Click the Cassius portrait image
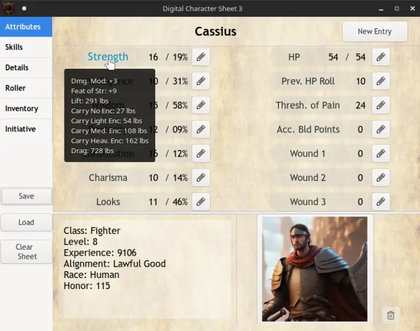This screenshot has height=331, width=420. [315, 269]
